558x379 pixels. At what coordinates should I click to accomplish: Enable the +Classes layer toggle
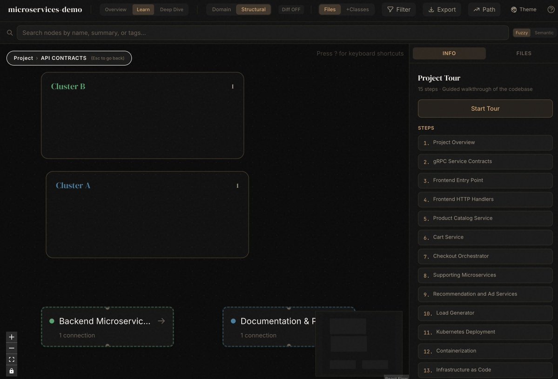(x=357, y=10)
